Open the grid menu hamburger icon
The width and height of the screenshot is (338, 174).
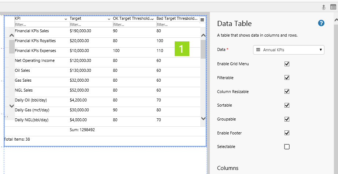tap(202, 20)
